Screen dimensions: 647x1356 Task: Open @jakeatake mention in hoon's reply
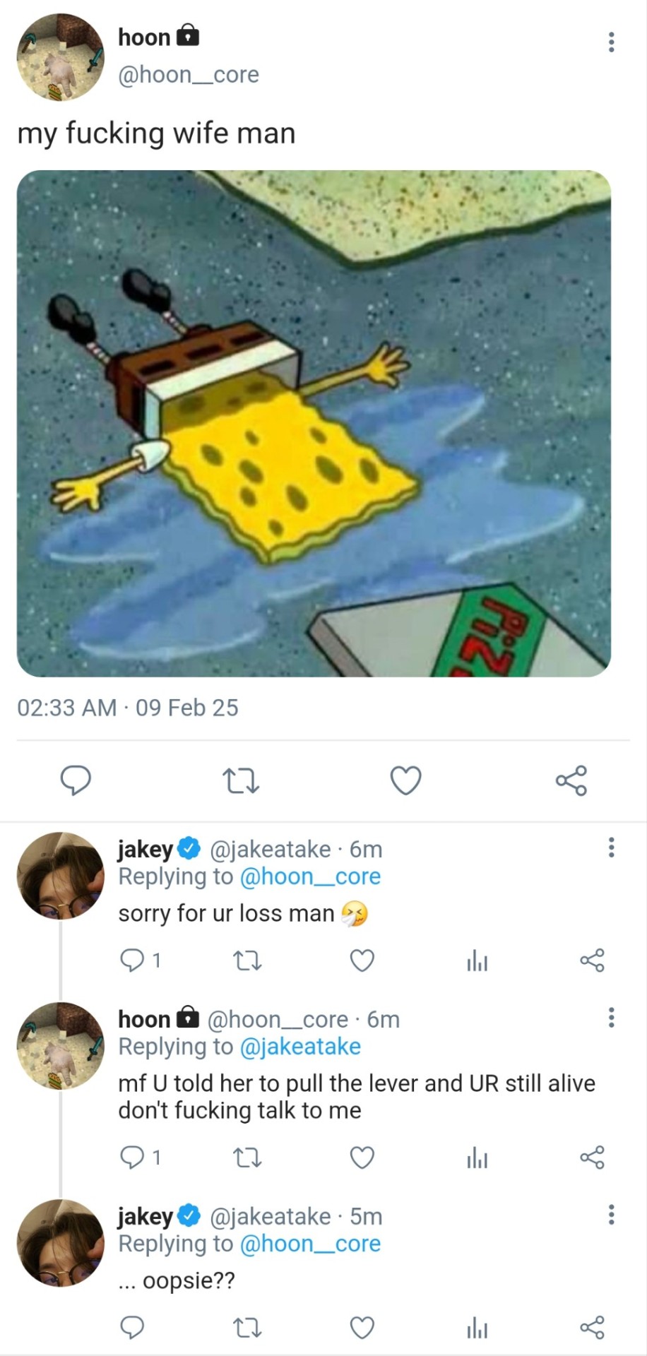[x=300, y=1046]
